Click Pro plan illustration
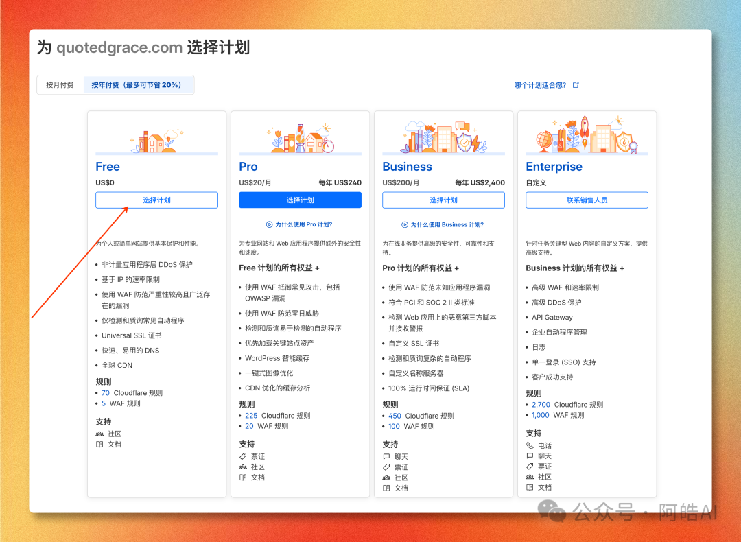 click(x=301, y=139)
